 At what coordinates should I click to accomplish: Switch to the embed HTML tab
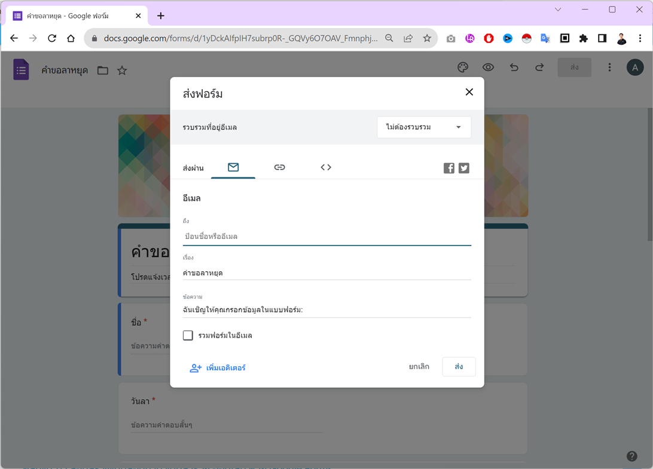coord(325,167)
